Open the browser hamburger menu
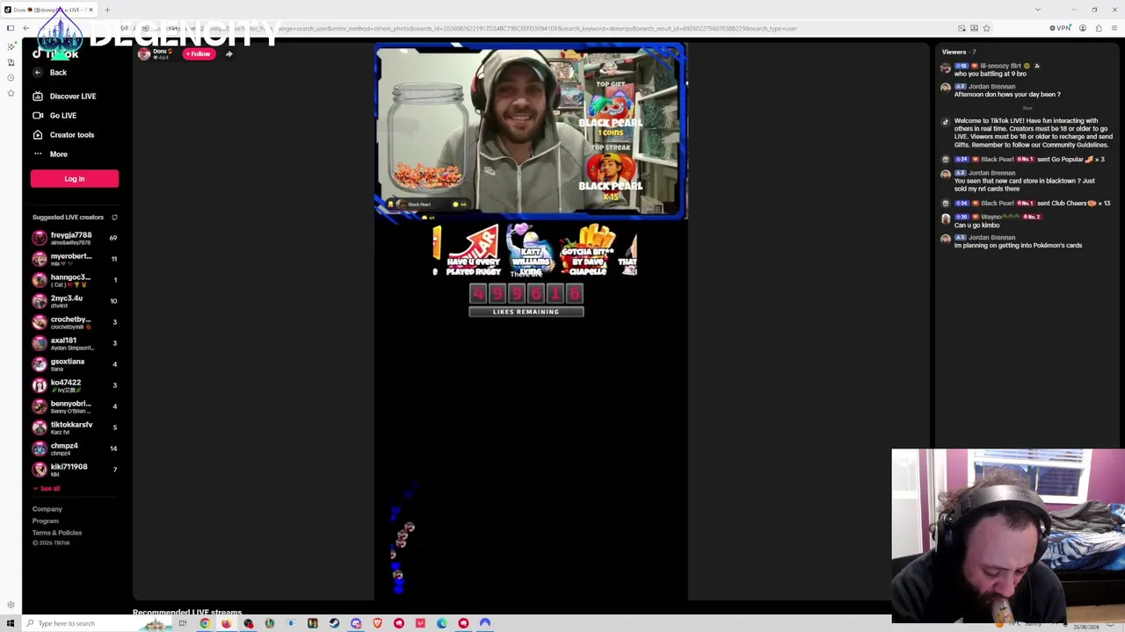Viewport: 1125px width, 632px height. [1114, 29]
